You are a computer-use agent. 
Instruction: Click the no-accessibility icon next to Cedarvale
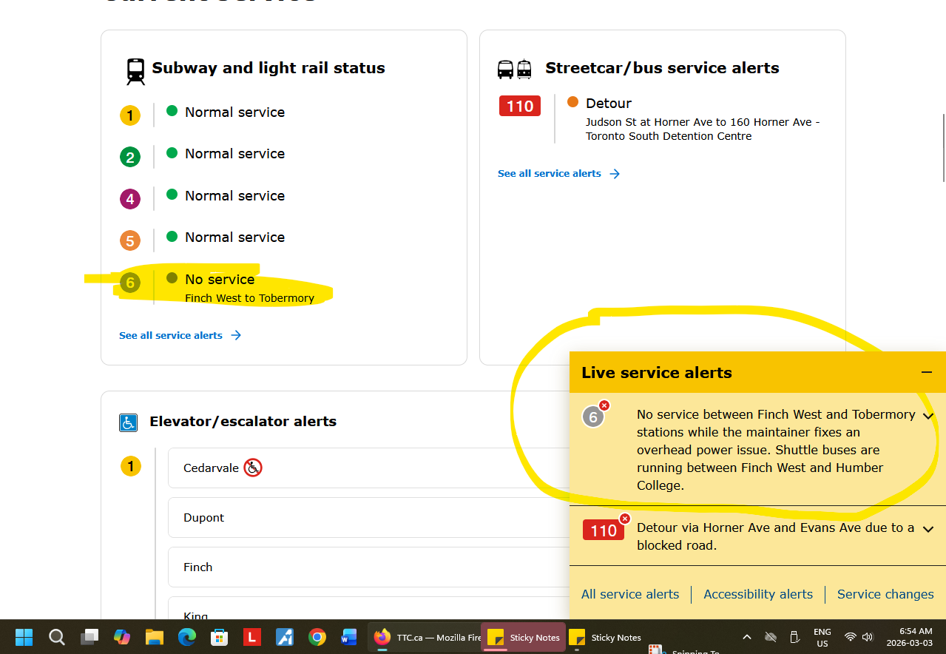pos(253,468)
